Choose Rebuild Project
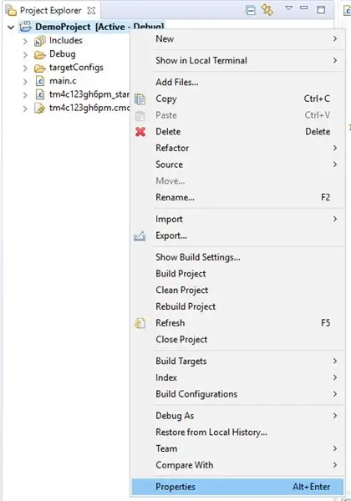Viewport: 351px width, 501px height. pyautogui.click(x=238, y=306)
